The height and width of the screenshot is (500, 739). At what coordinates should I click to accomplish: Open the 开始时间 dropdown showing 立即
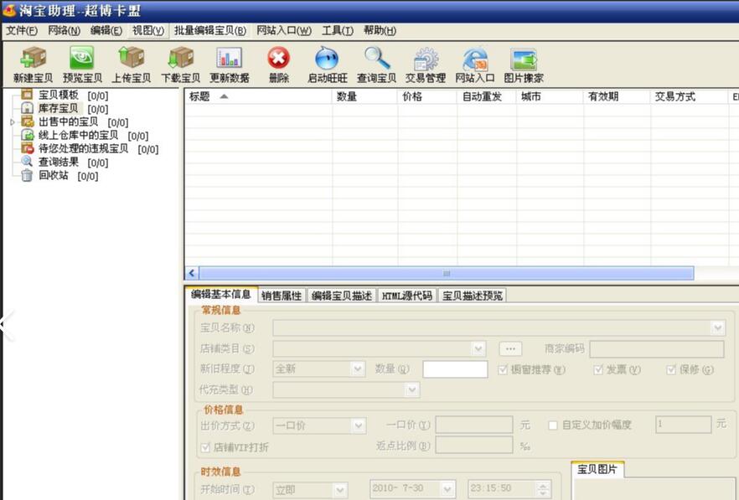340,490
